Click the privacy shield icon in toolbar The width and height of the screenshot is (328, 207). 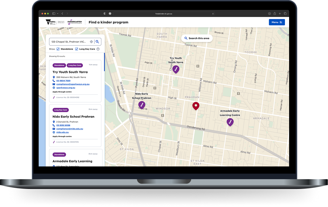105,14
